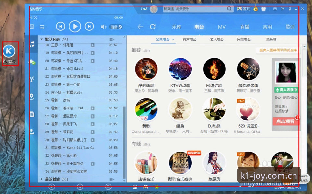Collapse the 默认列表 playlist triangle
Image resolution: width=312 pixels, height=194 pixels.
point(41,39)
